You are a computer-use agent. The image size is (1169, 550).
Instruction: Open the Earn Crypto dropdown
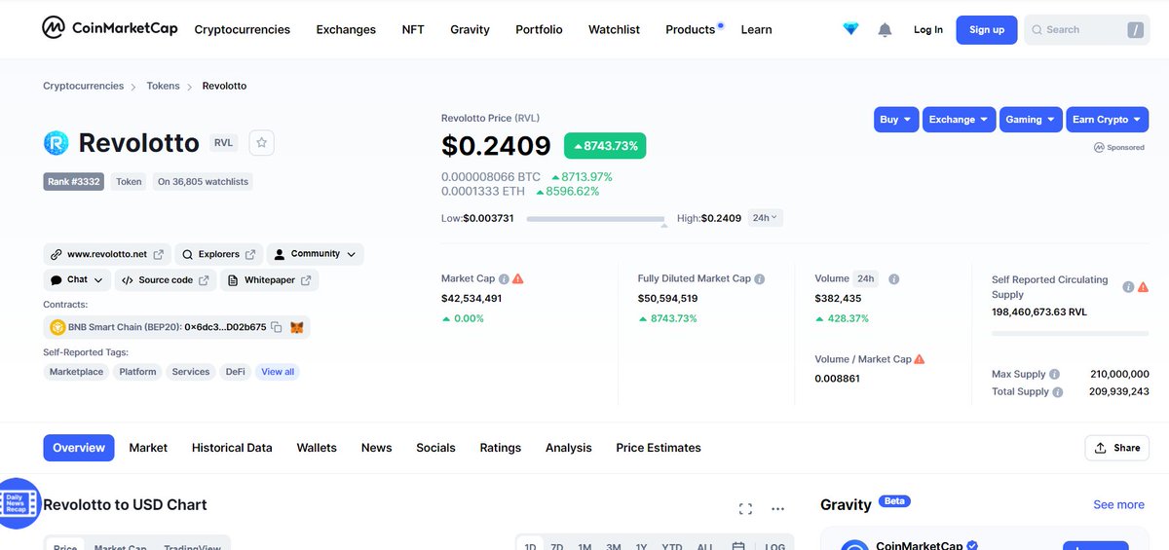point(1107,120)
